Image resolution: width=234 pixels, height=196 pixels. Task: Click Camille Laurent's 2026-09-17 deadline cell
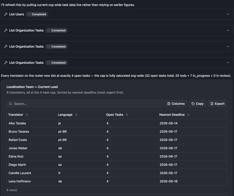tap(168, 173)
